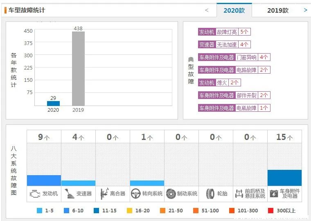Image resolution: width=311 pixels, height=221 pixels.
Task: Click the body accessories (车身附件及电器) battery icon
Action: [x=273, y=194]
